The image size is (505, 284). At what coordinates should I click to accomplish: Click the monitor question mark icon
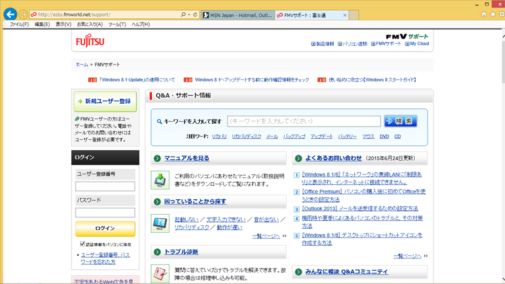point(160,223)
